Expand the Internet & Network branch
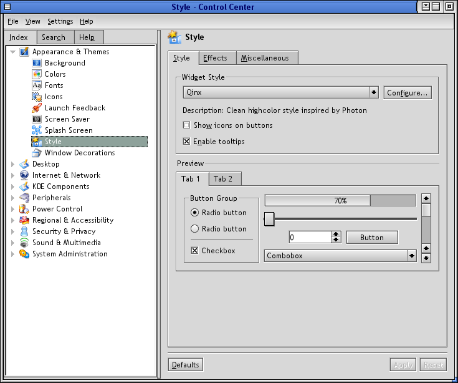 [12, 175]
